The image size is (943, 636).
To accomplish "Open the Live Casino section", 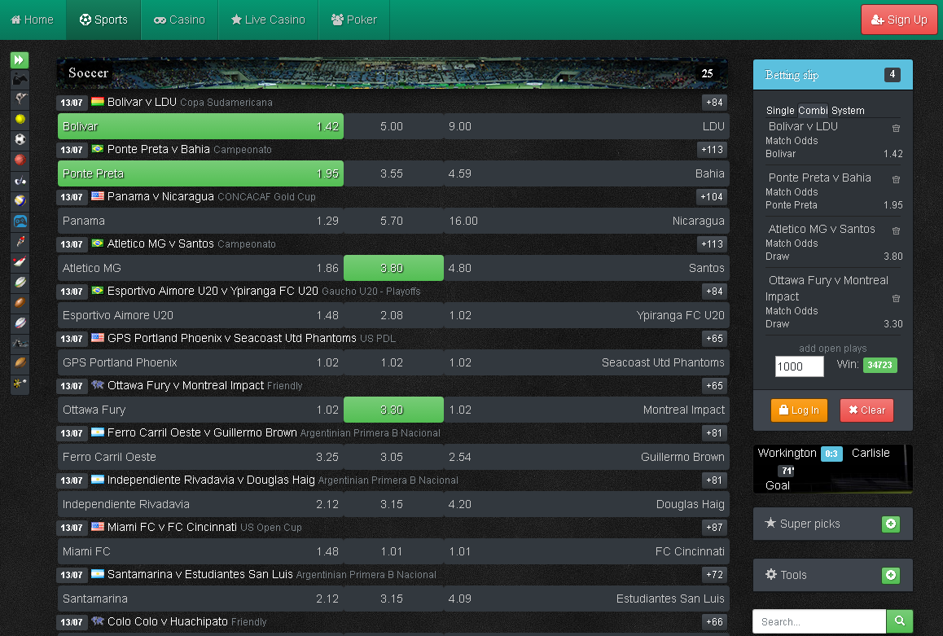I will [x=268, y=20].
